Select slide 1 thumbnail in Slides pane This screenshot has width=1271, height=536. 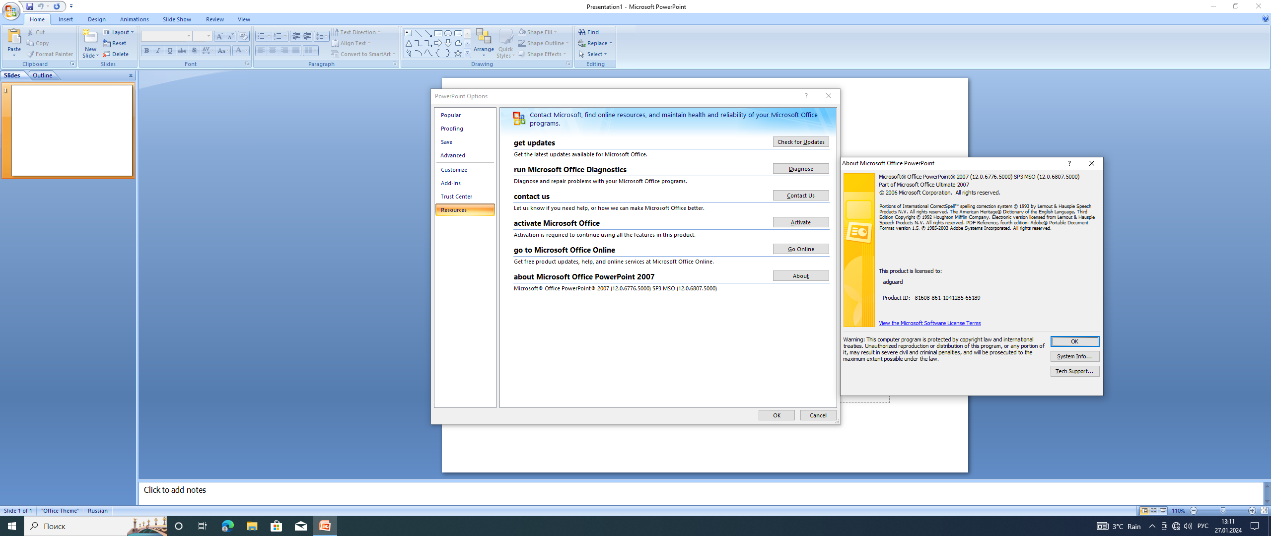[x=72, y=131]
